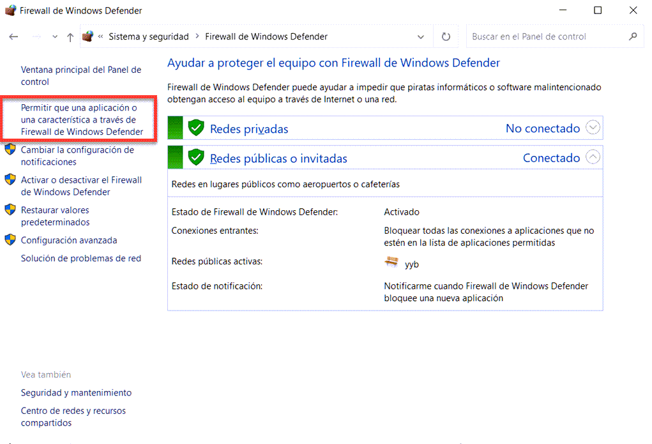The width and height of the screenshot is (652, 444).
Task: Click the Redes privadas heading
Action: click(249, 129)
